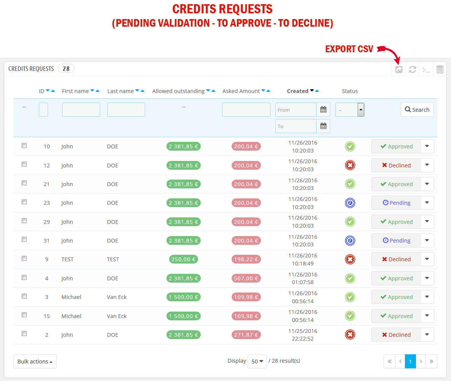
Task: Click the Approved button for ID 4
Action: point(396,278)
